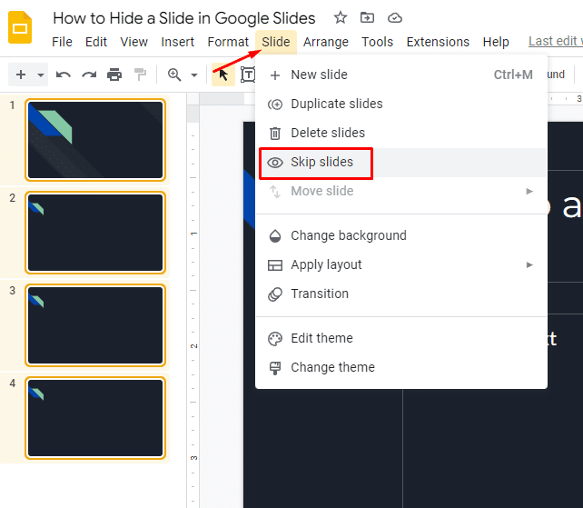
Task: Select slide 1 thumbnail
Action: [x=95, y=140]
